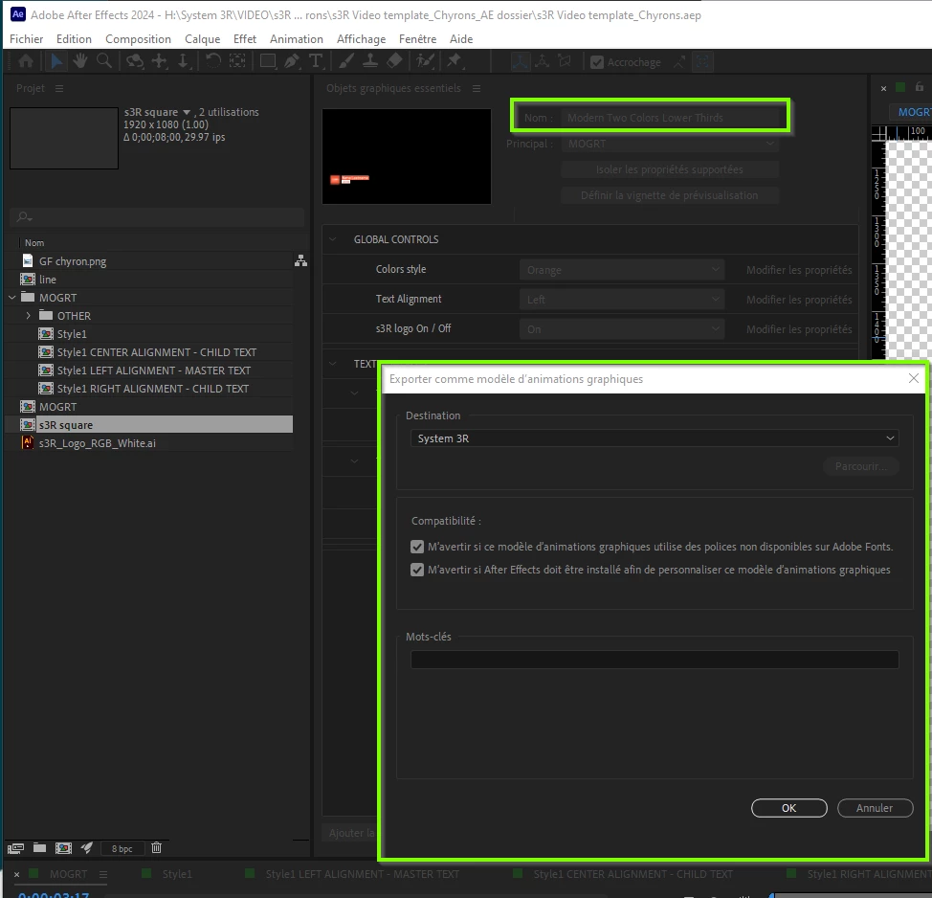Click the 8 bpc color depth button
The height and width of the screenshot is (898, 932).
coord(122,848)
